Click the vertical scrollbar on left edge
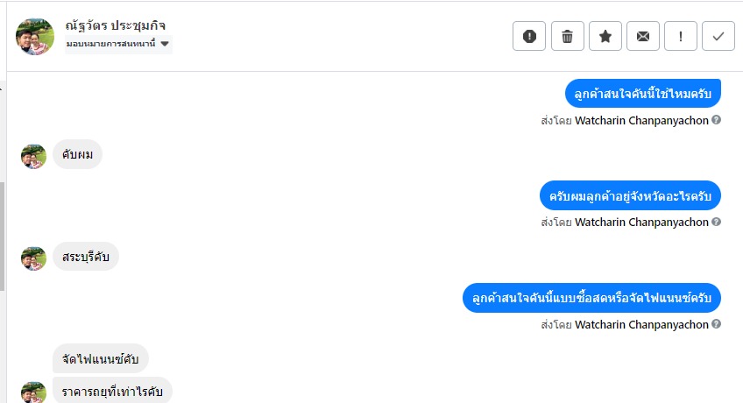 tap(3, 237)
